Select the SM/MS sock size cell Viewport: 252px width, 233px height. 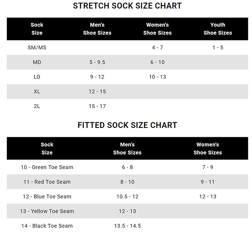[37, 48]
